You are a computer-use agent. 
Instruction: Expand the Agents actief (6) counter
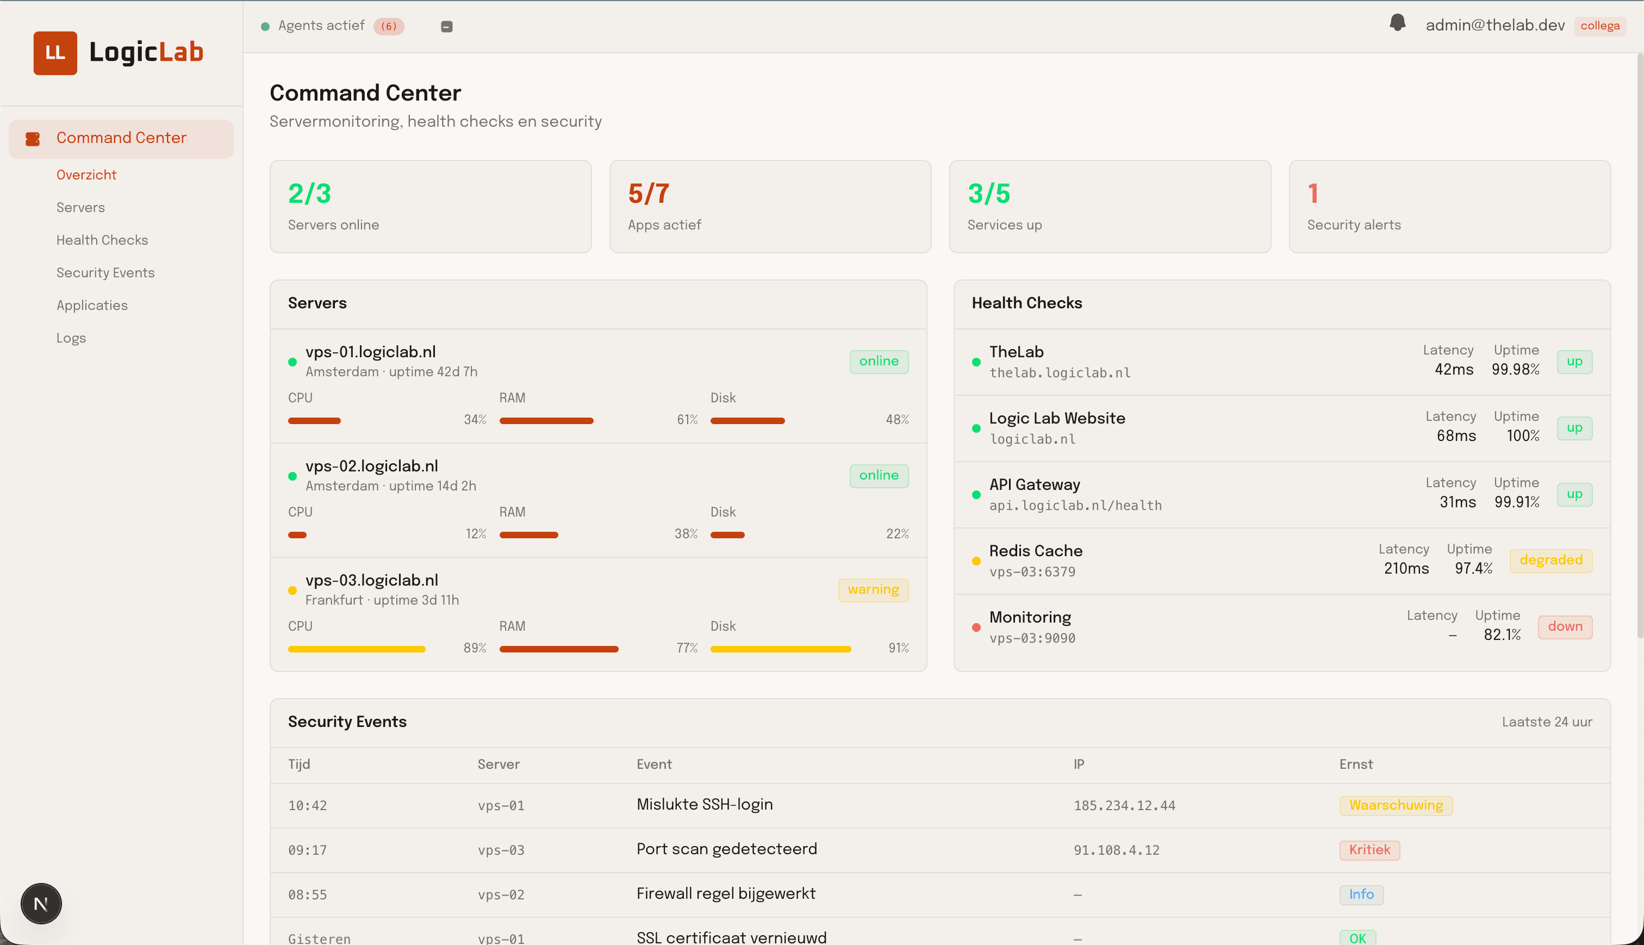(x=389, y=26)
